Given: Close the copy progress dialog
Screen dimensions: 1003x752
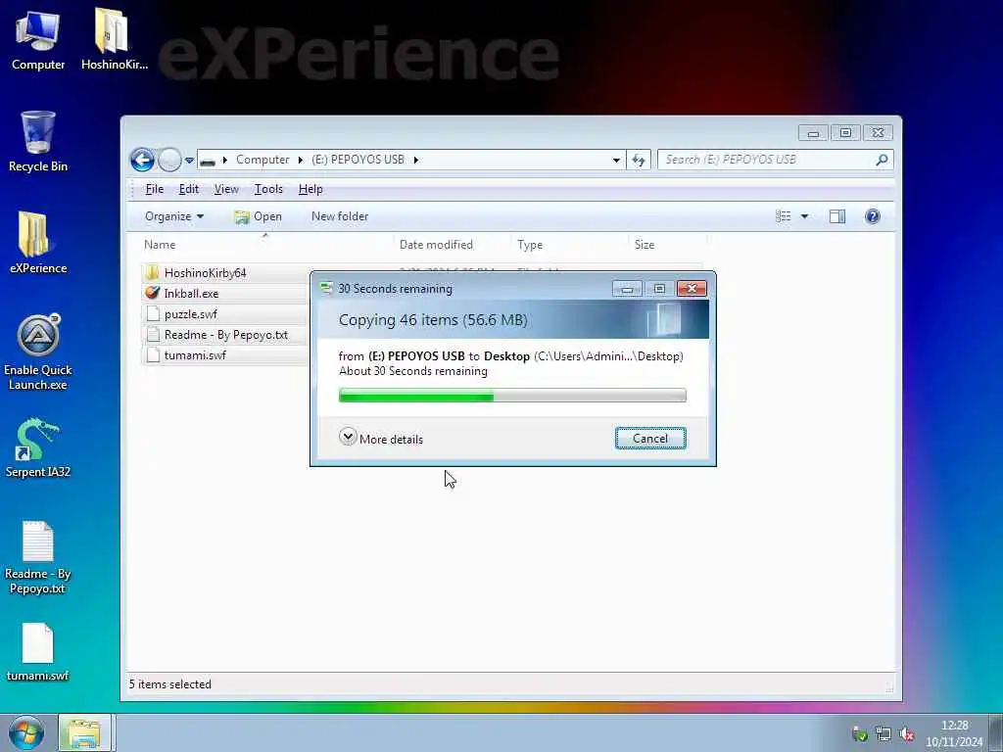Looking at the screenshot, I should pyautogui.click(x=692, y=289).
